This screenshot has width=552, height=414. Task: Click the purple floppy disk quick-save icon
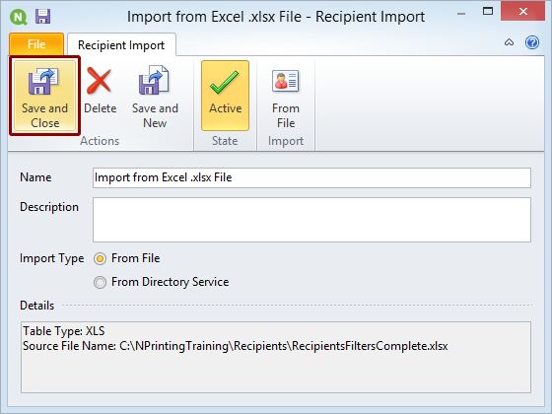[x=43, y=17]
